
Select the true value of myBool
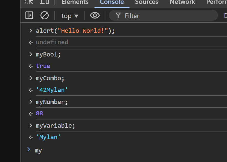pos(43,66)
